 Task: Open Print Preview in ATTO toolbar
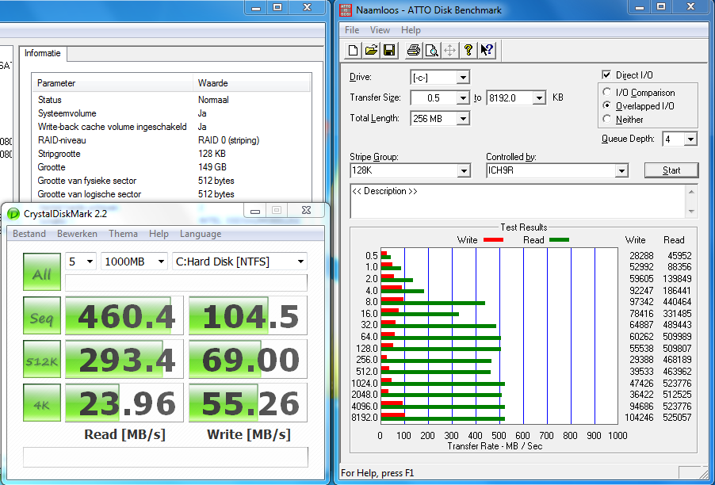point(431,50)
